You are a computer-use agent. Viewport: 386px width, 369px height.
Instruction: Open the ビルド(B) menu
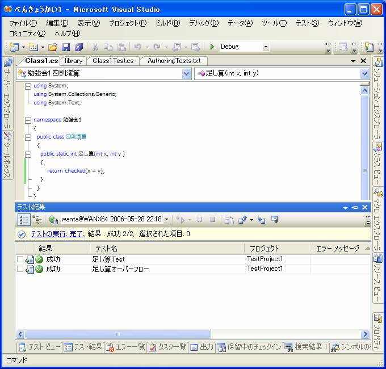pyautogui.click(x=167, y=23)
